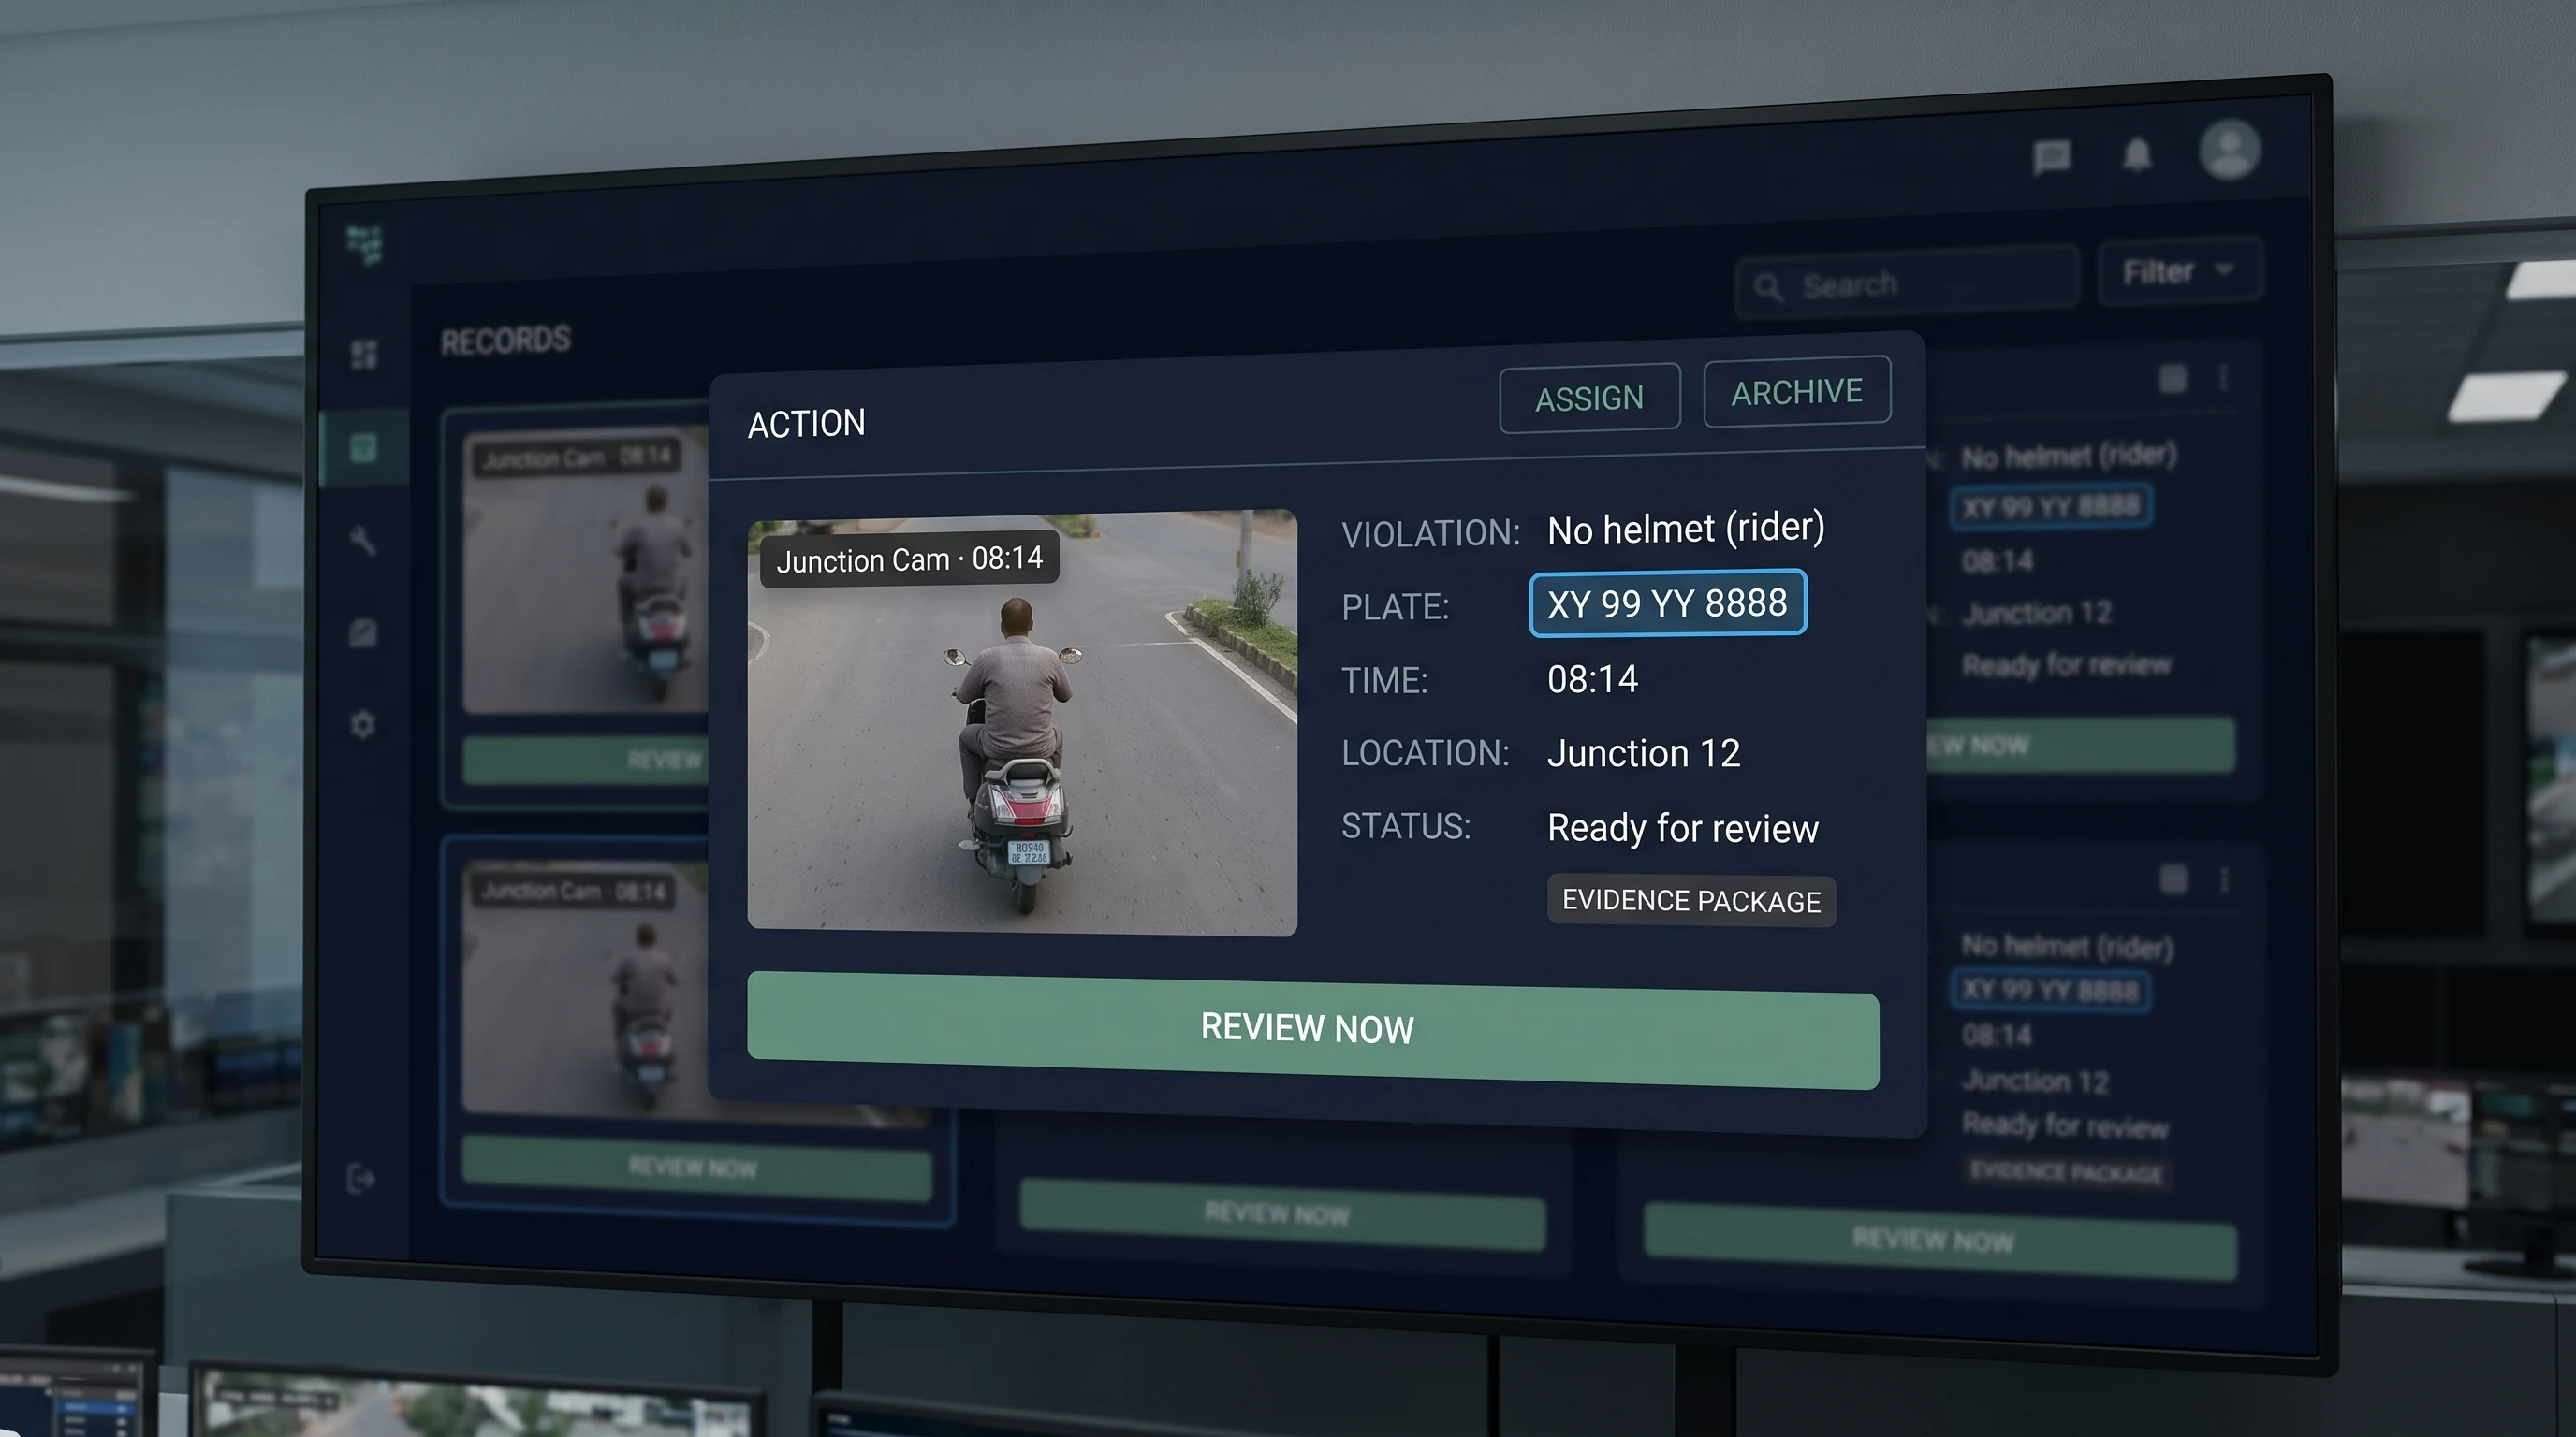
Task: Click Junction 12 on lower right card
Action: [2035, 1081]
